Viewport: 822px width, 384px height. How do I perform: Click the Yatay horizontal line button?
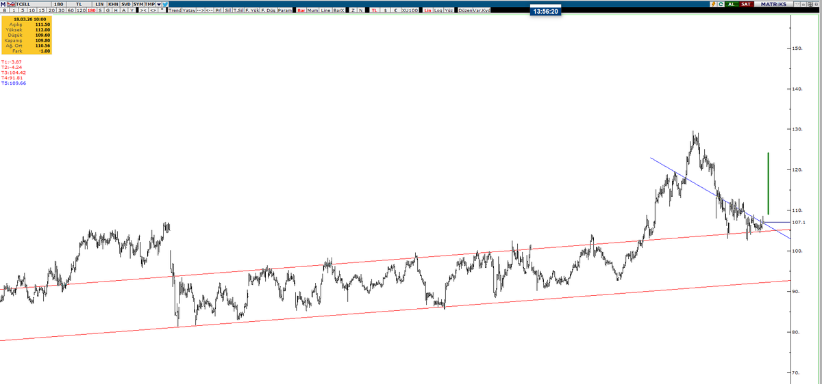click(189, 11)
